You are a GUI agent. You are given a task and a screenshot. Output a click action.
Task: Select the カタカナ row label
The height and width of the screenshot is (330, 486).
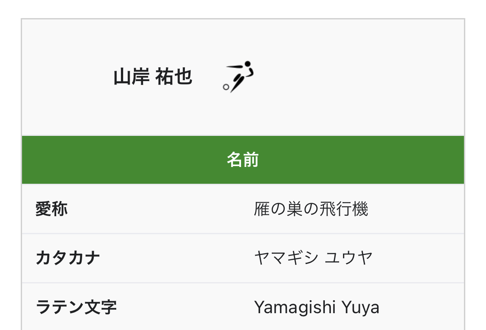point(68,258)
